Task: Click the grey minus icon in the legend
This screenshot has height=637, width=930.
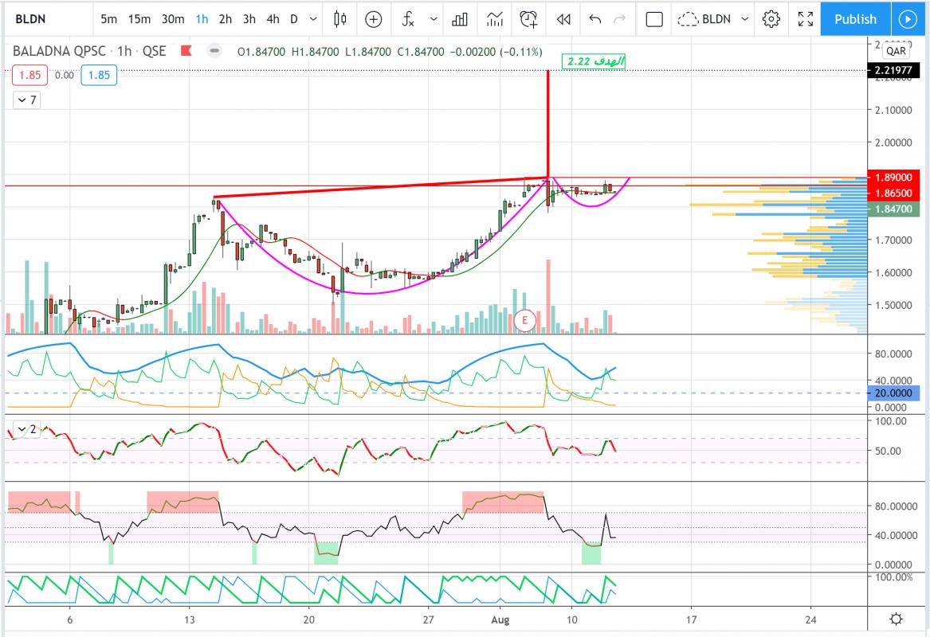Action: [214, 52]
